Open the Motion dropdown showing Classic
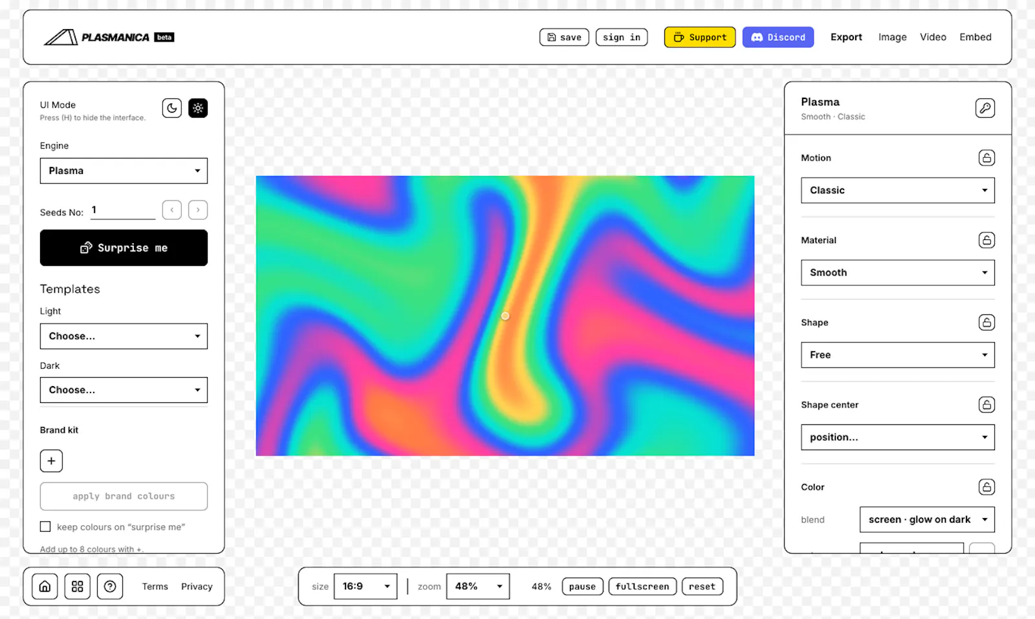Viewport: 1035px width, 619px height. [898, 190]
